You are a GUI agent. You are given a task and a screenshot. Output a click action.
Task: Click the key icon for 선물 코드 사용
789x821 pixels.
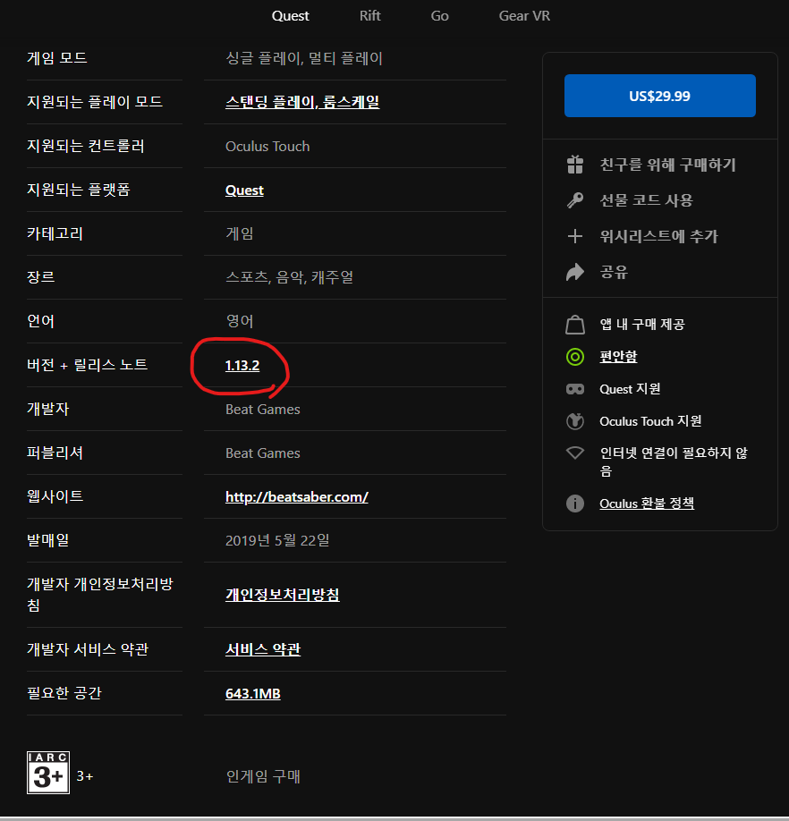click(x=575, y=200)
